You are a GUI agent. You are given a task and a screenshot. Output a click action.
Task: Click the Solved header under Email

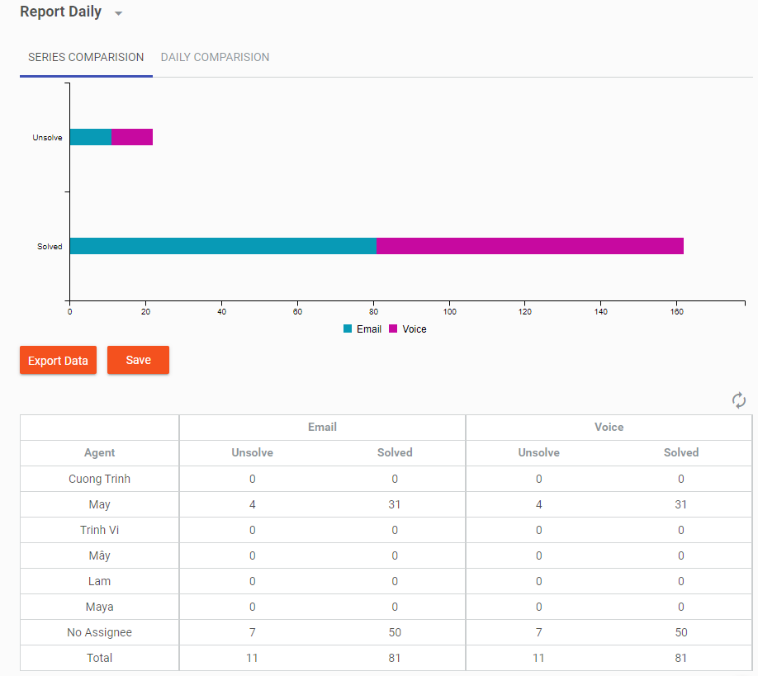click(x=395, y=453)
